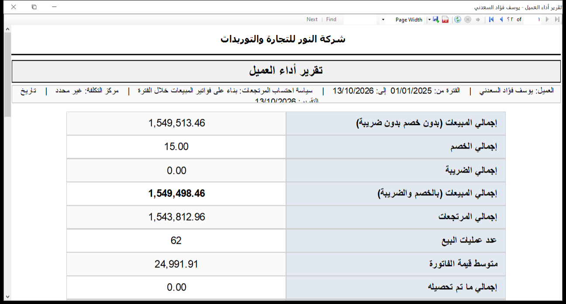Click the company title شركة النور للتجارة والتوريدات
This screenshot has width=566, height=304.
pos(283,39)
